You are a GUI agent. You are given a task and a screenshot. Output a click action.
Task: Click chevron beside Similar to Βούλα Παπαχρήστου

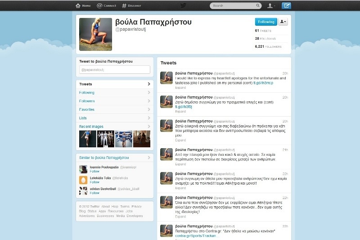pos(149,158)
